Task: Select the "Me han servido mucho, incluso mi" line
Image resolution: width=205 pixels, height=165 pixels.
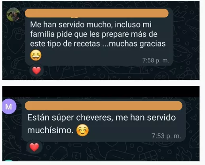Action: pos(91,25)
